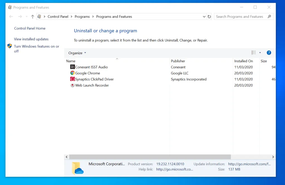Select the Google Chrome program icon

(73, 73)
